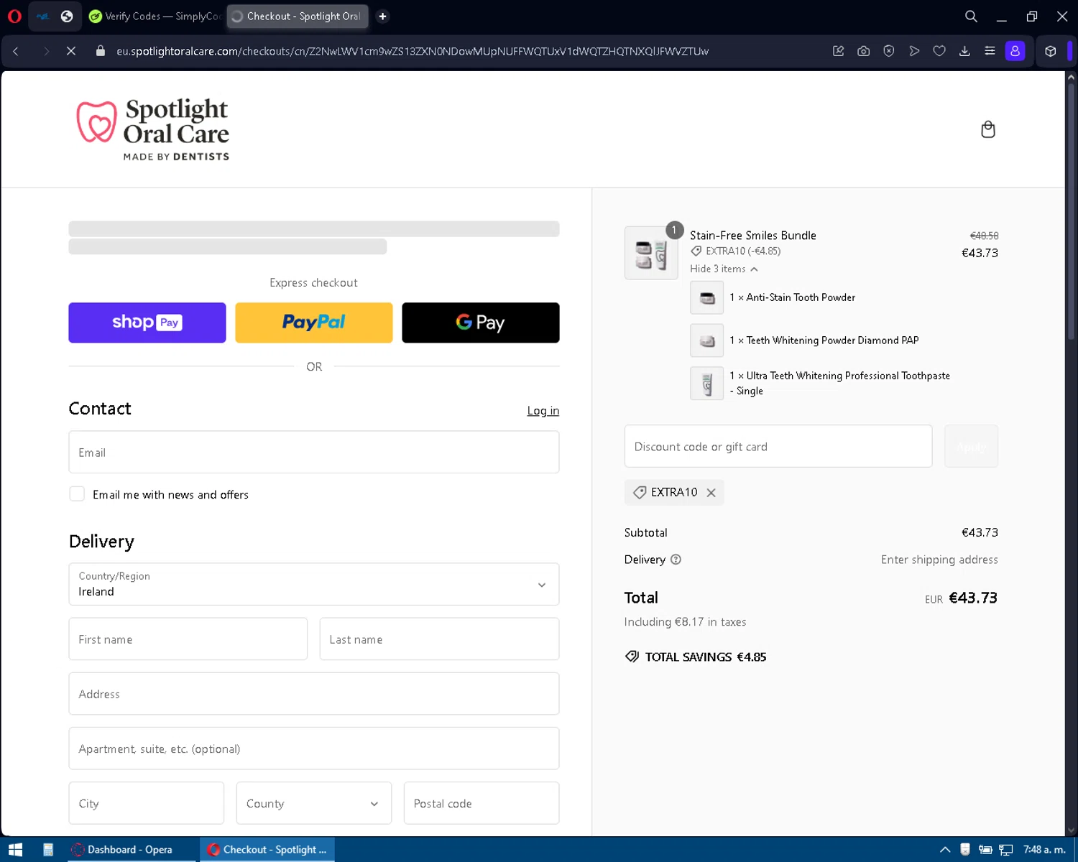Open the downloads icon
Screen dimensions: 1078x862
[x=964, y=51]
